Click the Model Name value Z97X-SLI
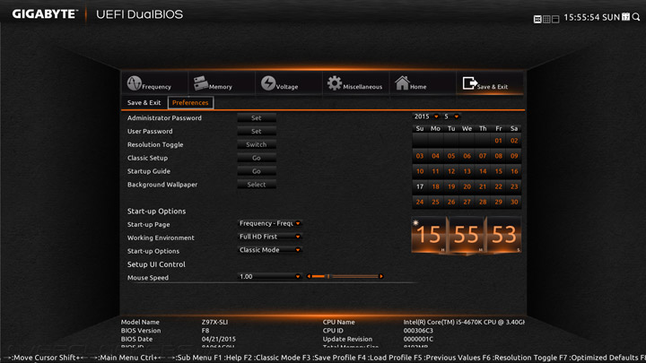This screenshot has height=363, width=646. coord(214,323)
